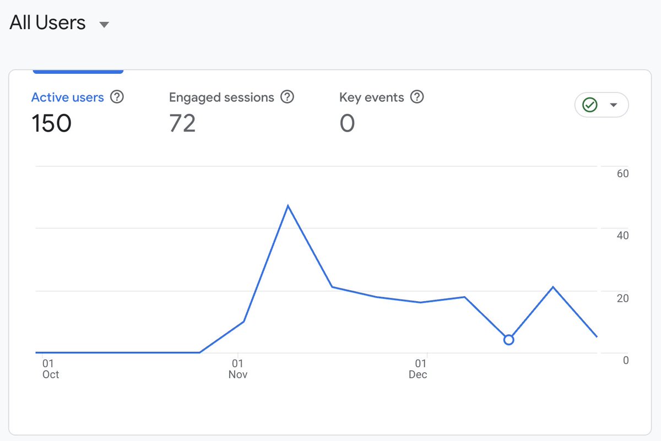
Task: Click the 01 Dec axis label
Action: point(418,369)
